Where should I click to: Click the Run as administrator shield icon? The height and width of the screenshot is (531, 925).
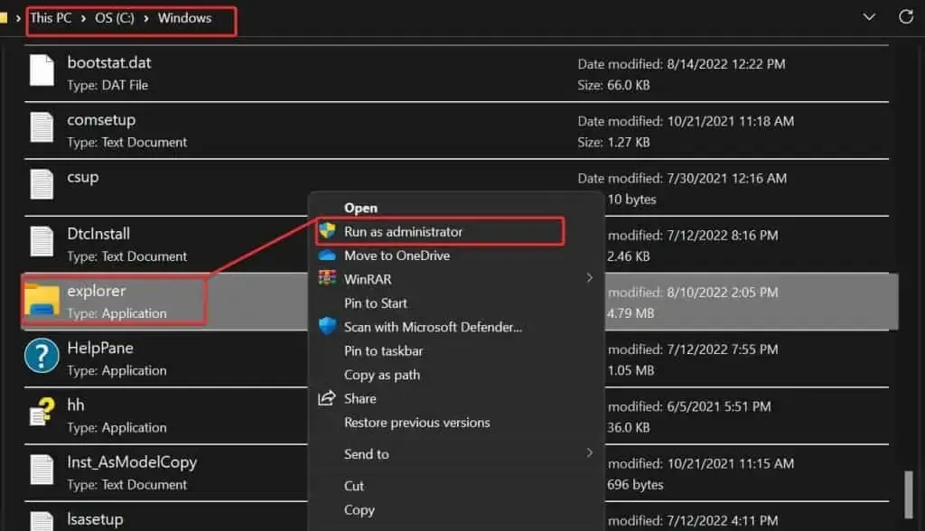click(x=327, y=231)
